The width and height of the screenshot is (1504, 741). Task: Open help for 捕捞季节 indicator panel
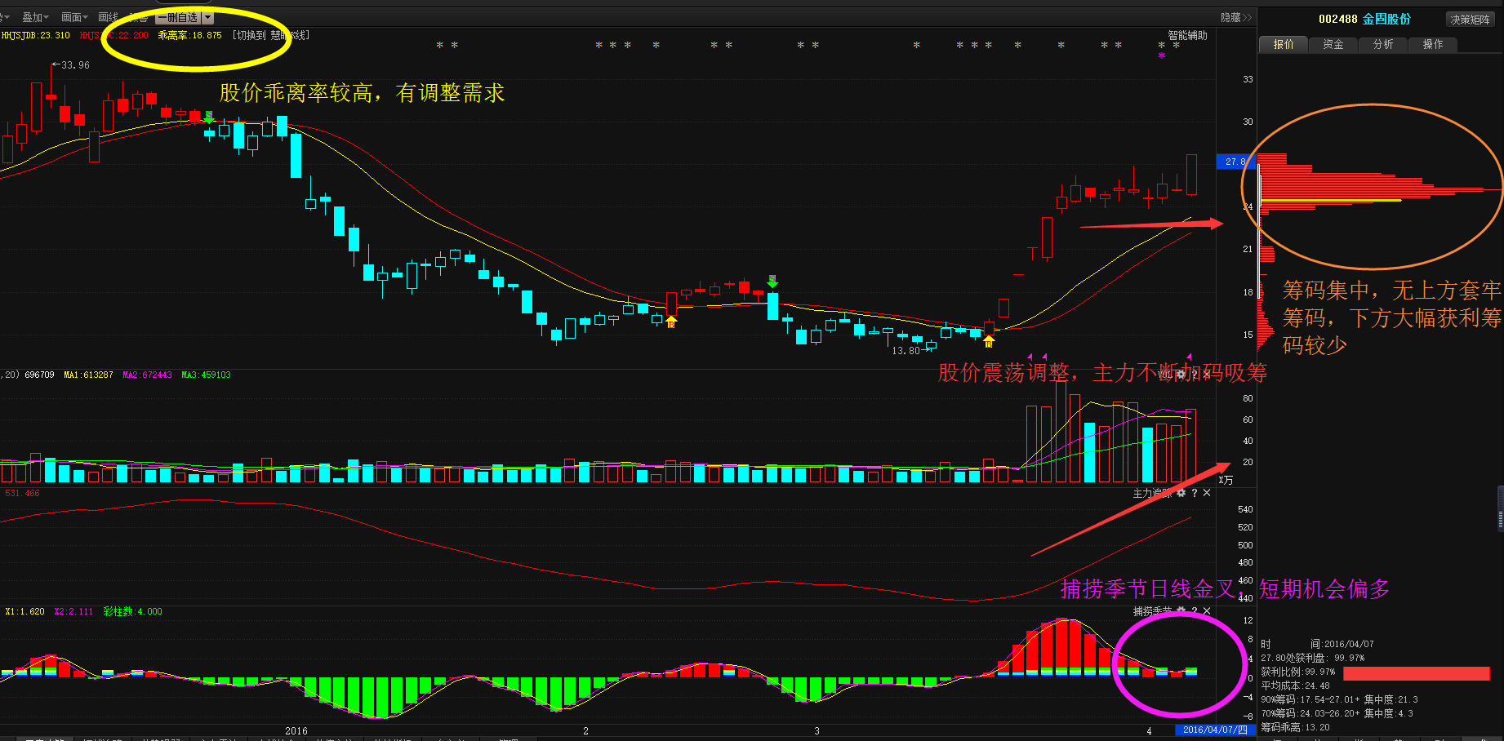click(x=1195, y=610)
